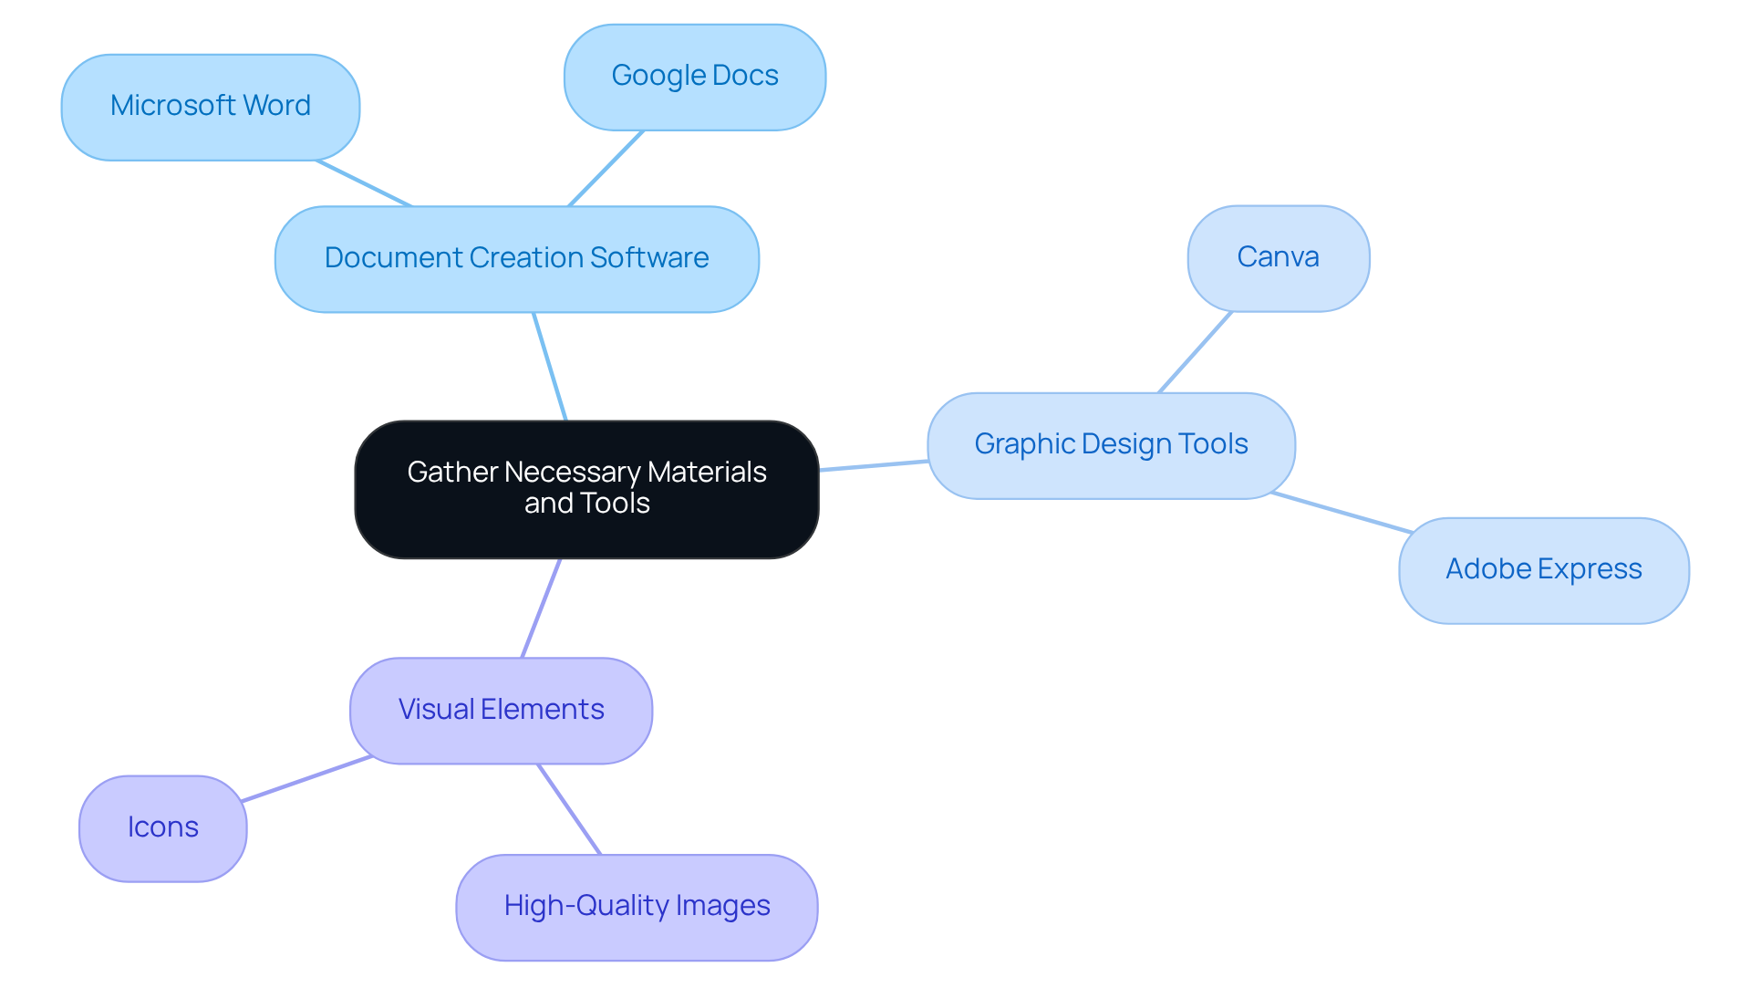Click the Document Creation Software node
Screen dimensions: 1751x988
[x=516, y=258]
